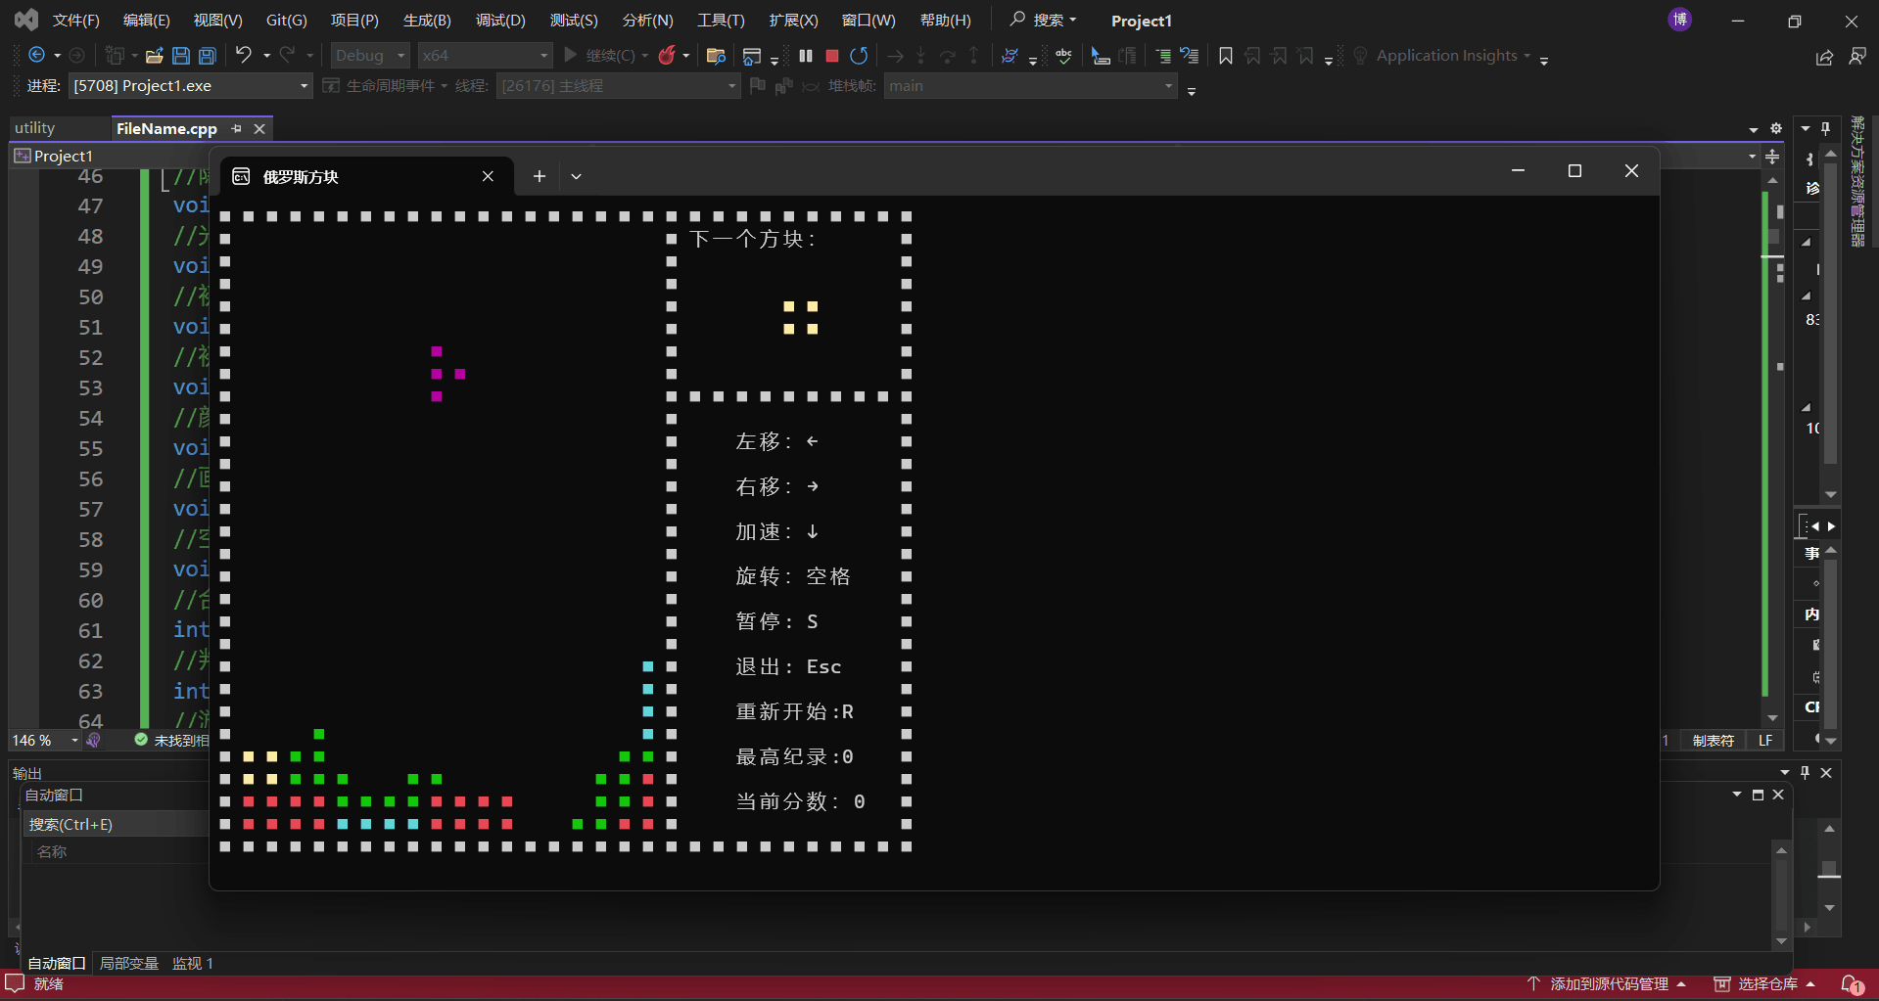
Task: Open the process Project1.exe dropdown
Action: tap(190, 86)
